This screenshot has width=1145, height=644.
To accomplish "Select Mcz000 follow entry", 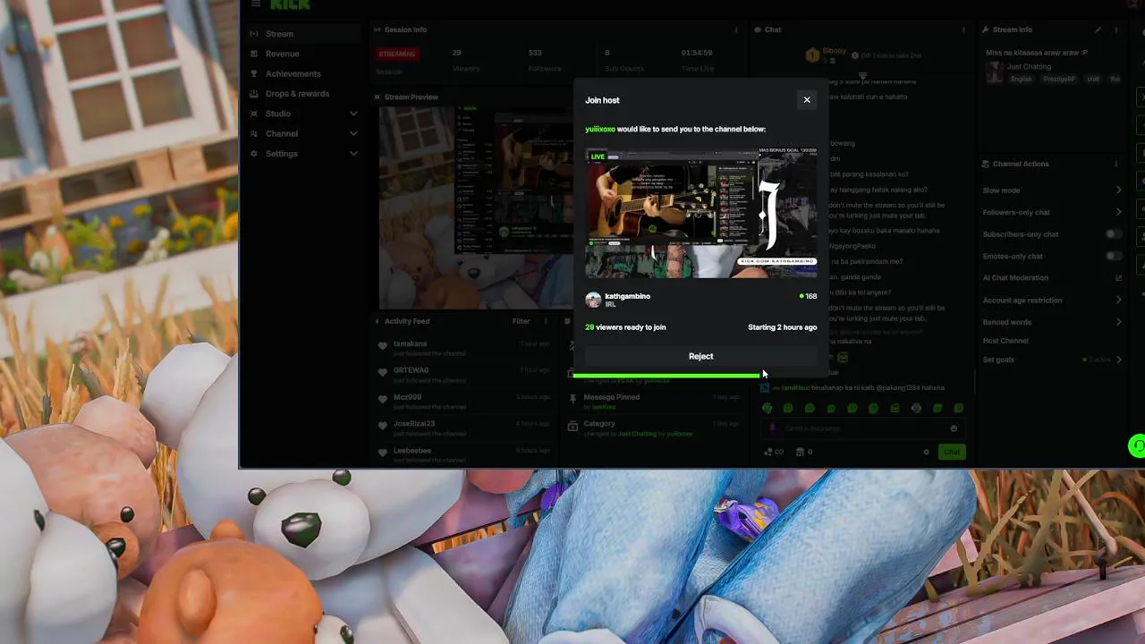I will [x=463, y=402].
